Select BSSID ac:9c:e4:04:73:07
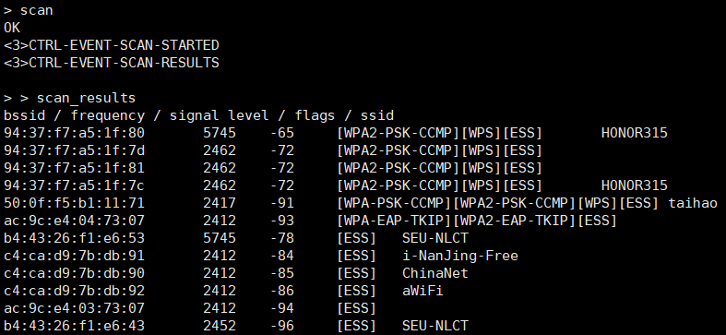The width and height of the screenshot is (726, 335). (x=74, y=221)
